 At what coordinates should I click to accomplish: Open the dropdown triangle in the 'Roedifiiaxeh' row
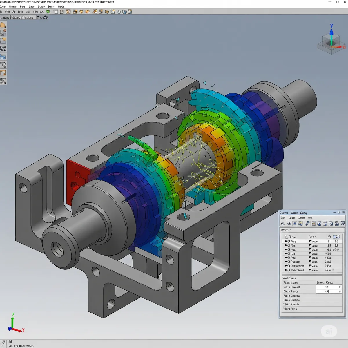(310, 270)
